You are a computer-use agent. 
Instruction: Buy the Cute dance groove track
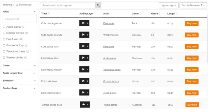192,23
